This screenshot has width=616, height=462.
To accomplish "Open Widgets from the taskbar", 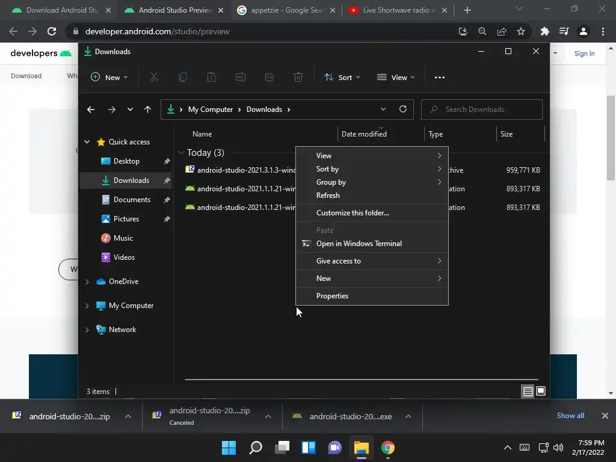I will 309,448.
